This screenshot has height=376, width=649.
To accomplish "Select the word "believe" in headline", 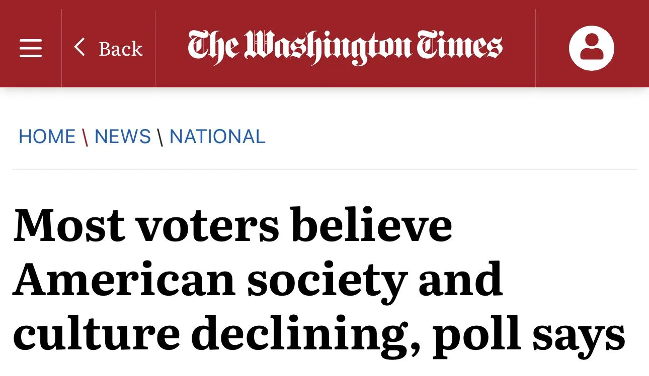I will click(x=371, y=225).
